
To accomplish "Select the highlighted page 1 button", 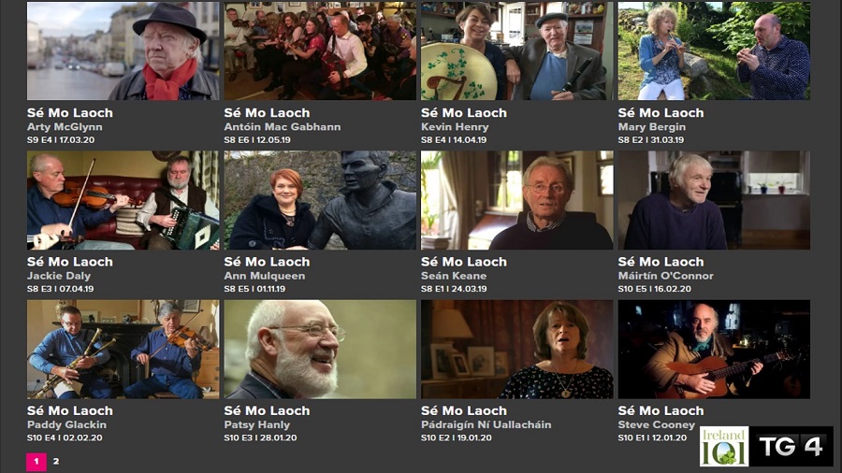I will pyautogui.click(x=36, y=461).
